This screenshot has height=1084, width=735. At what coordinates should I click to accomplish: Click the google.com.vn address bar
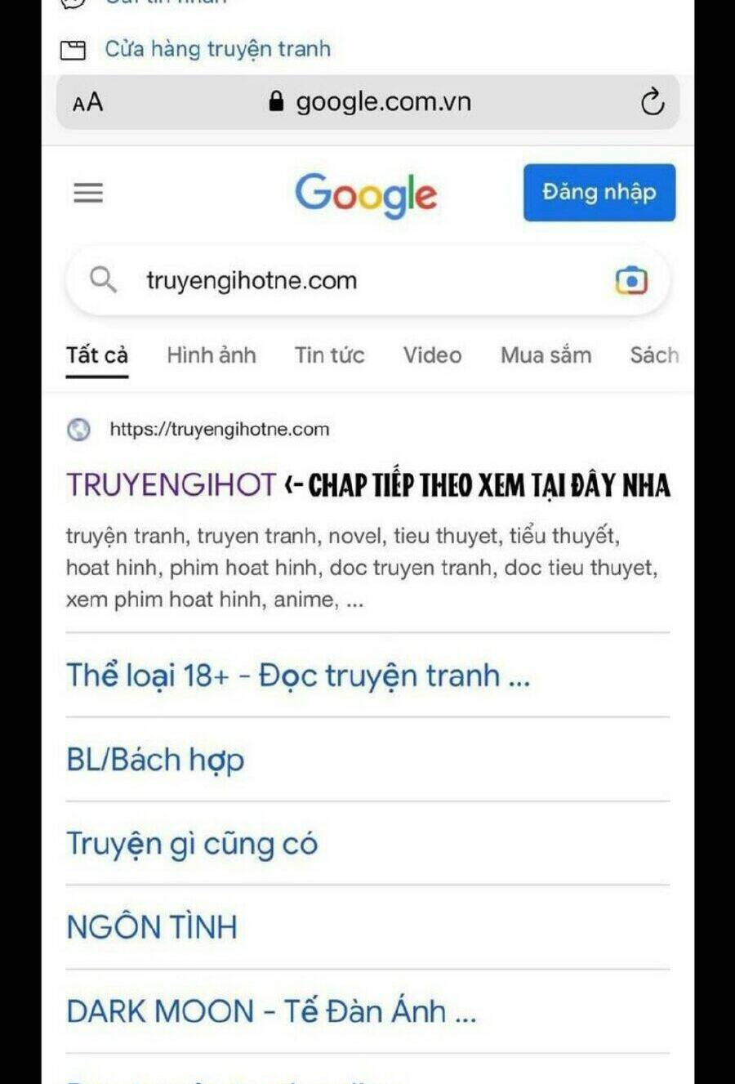coord(367,102)
